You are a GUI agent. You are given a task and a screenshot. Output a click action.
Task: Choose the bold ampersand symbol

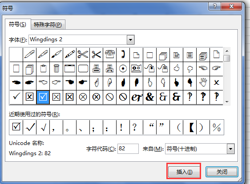[150, 97]
